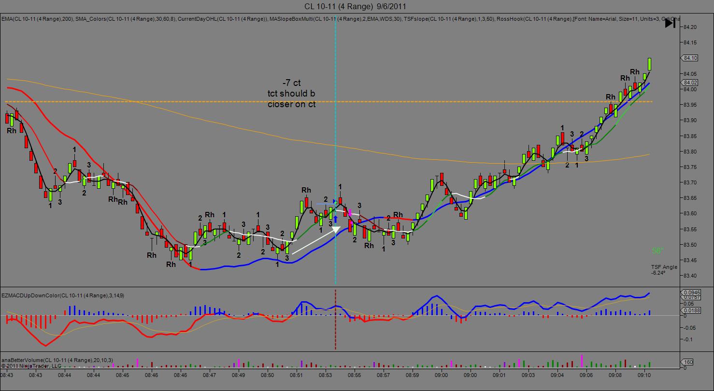The width and height of the screenshot is (714, 391).
Task: Click the 83.60 price axis label
Action: (x=691, y=213)
